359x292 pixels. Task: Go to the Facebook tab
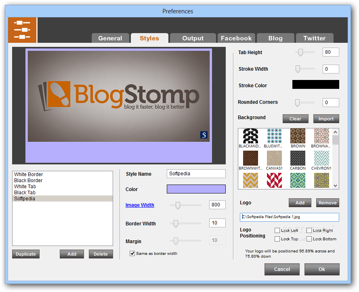[x=236, y=38]
